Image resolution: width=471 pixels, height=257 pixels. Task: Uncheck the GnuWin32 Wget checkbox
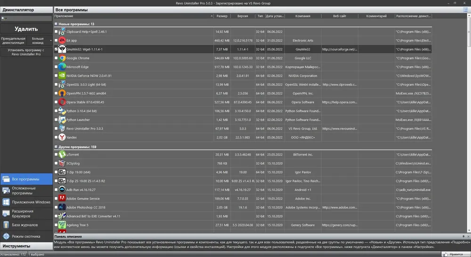[56, 49]
